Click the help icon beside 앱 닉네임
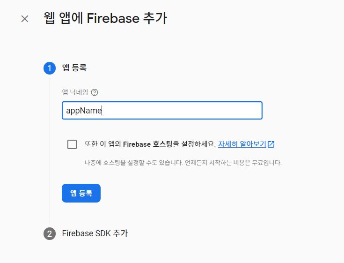Screen dimensions: 344x263 [95, 92]
